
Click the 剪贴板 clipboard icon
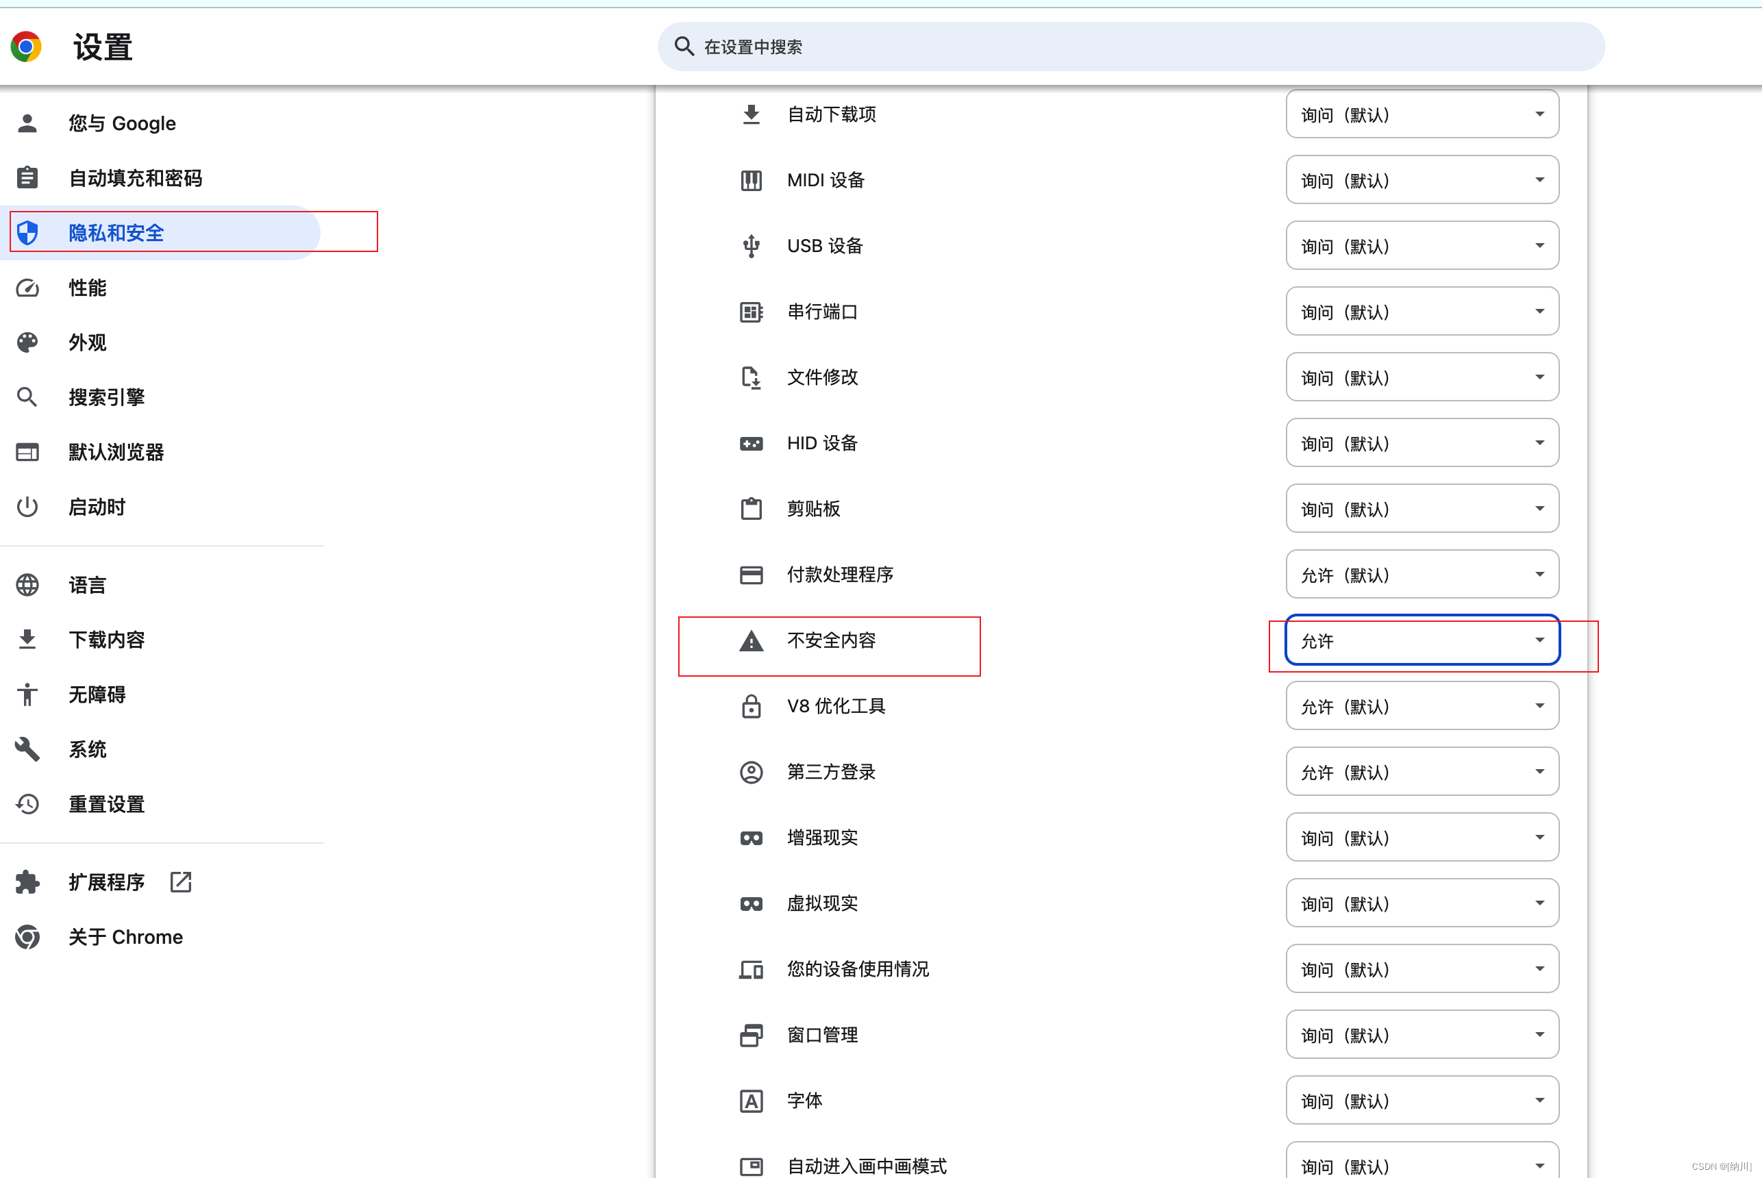click(751, 509)
